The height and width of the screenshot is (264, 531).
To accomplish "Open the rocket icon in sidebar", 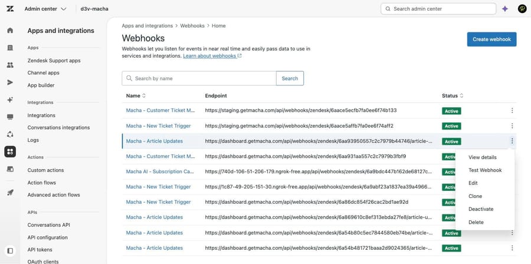I will (x=10, y=193).
